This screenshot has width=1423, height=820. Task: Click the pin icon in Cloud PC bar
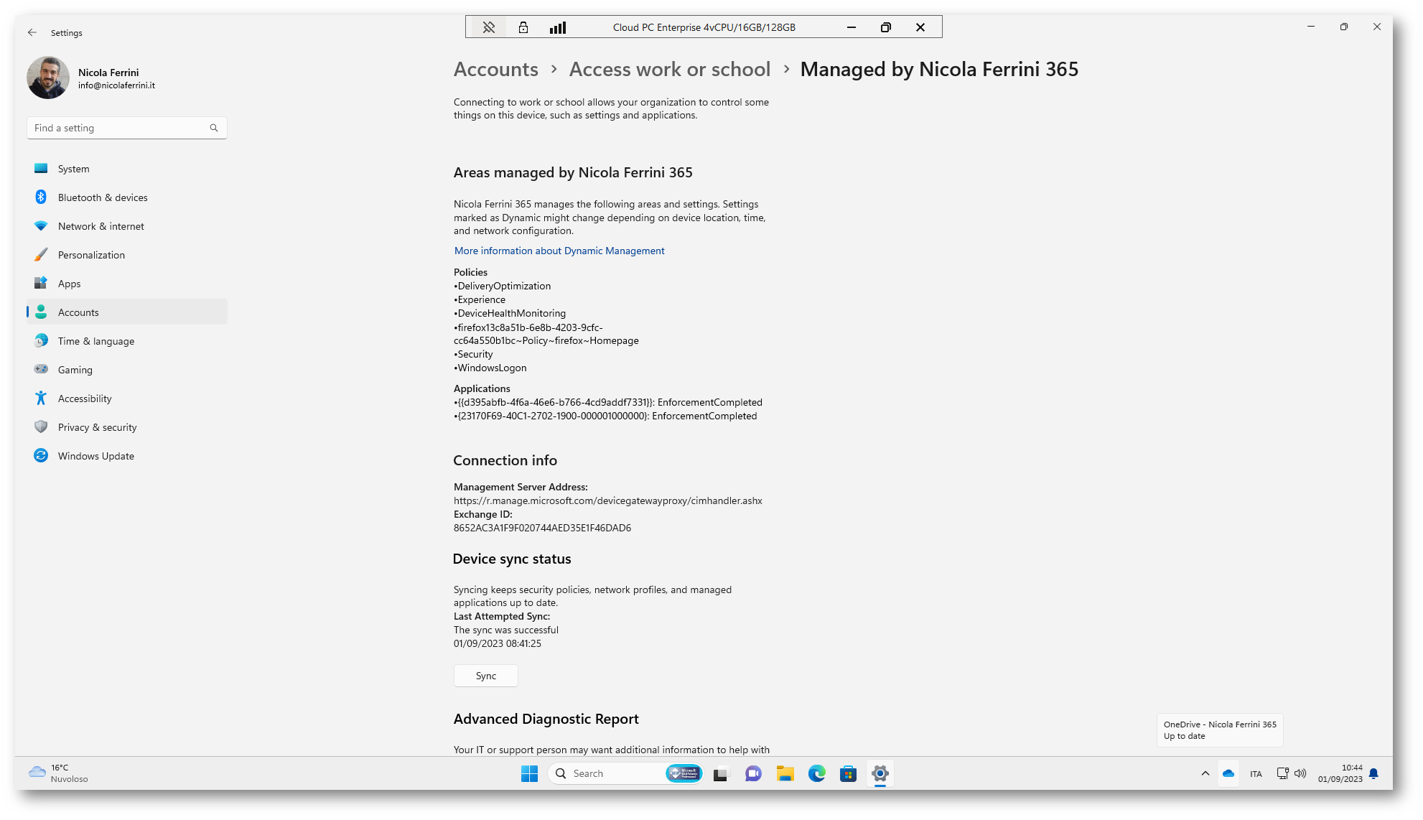pos(489,27)
